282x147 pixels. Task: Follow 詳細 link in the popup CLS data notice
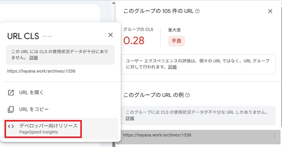33,58
